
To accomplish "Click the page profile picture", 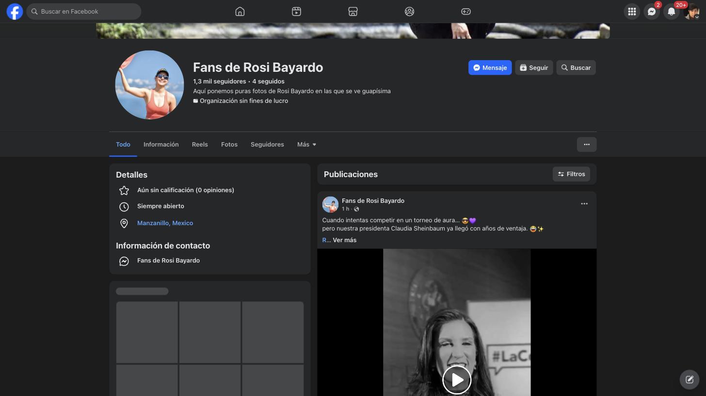I will [x=149, y=85].
